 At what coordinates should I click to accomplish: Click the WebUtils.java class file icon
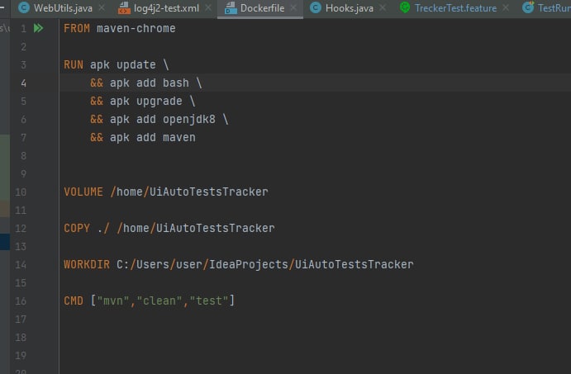24,7
